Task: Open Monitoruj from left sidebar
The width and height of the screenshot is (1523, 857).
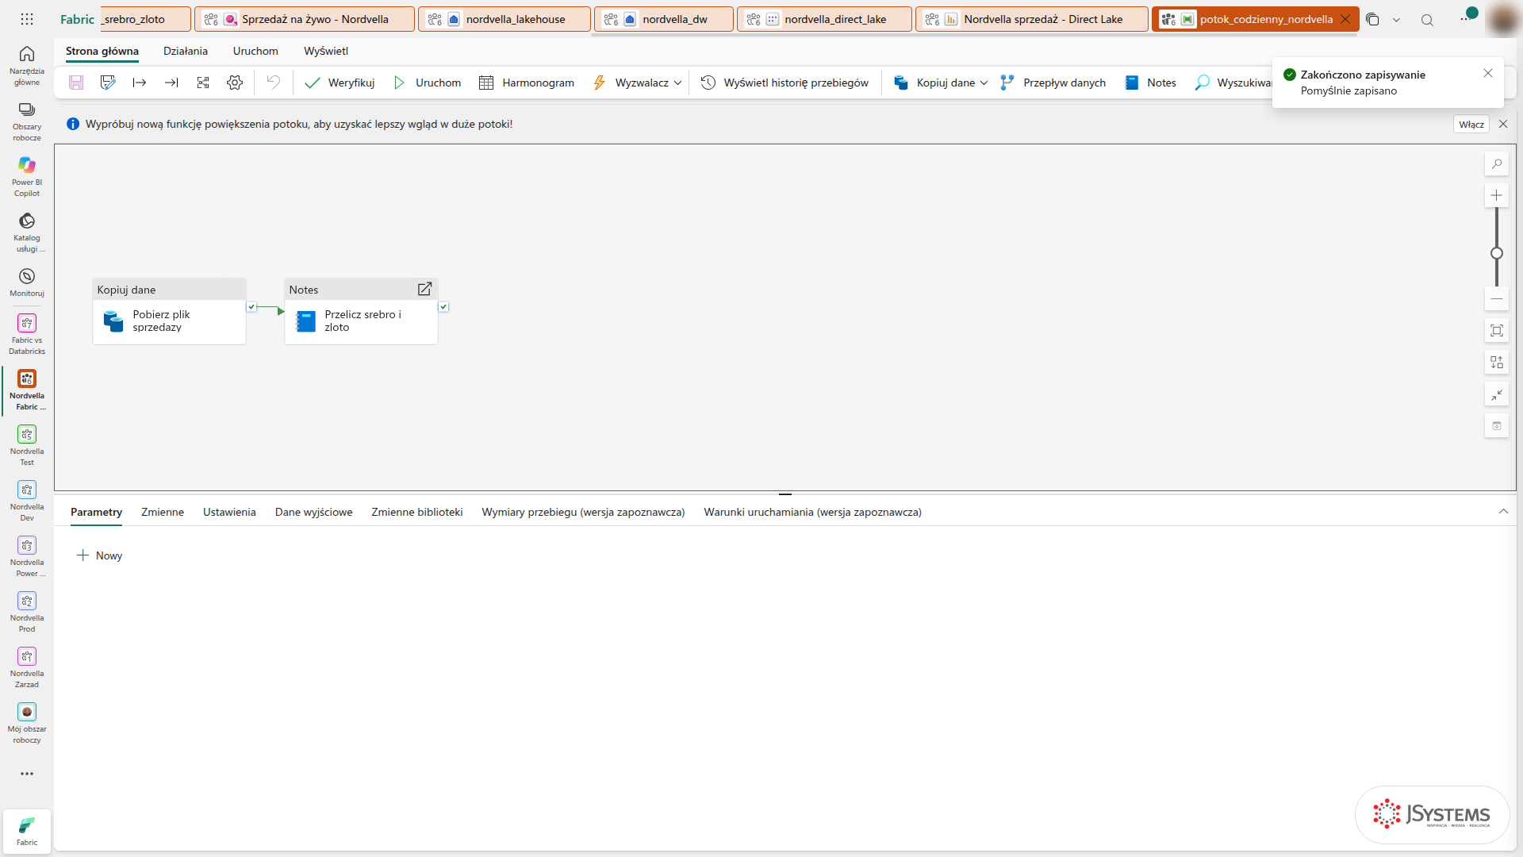Action: click(x=27, y=282)
